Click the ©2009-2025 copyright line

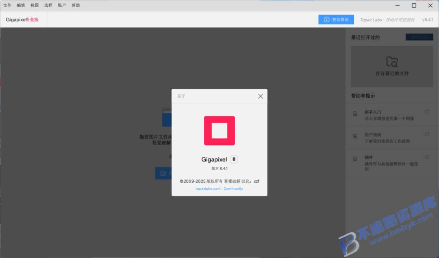pyautogui.click(x=219, y=181)
